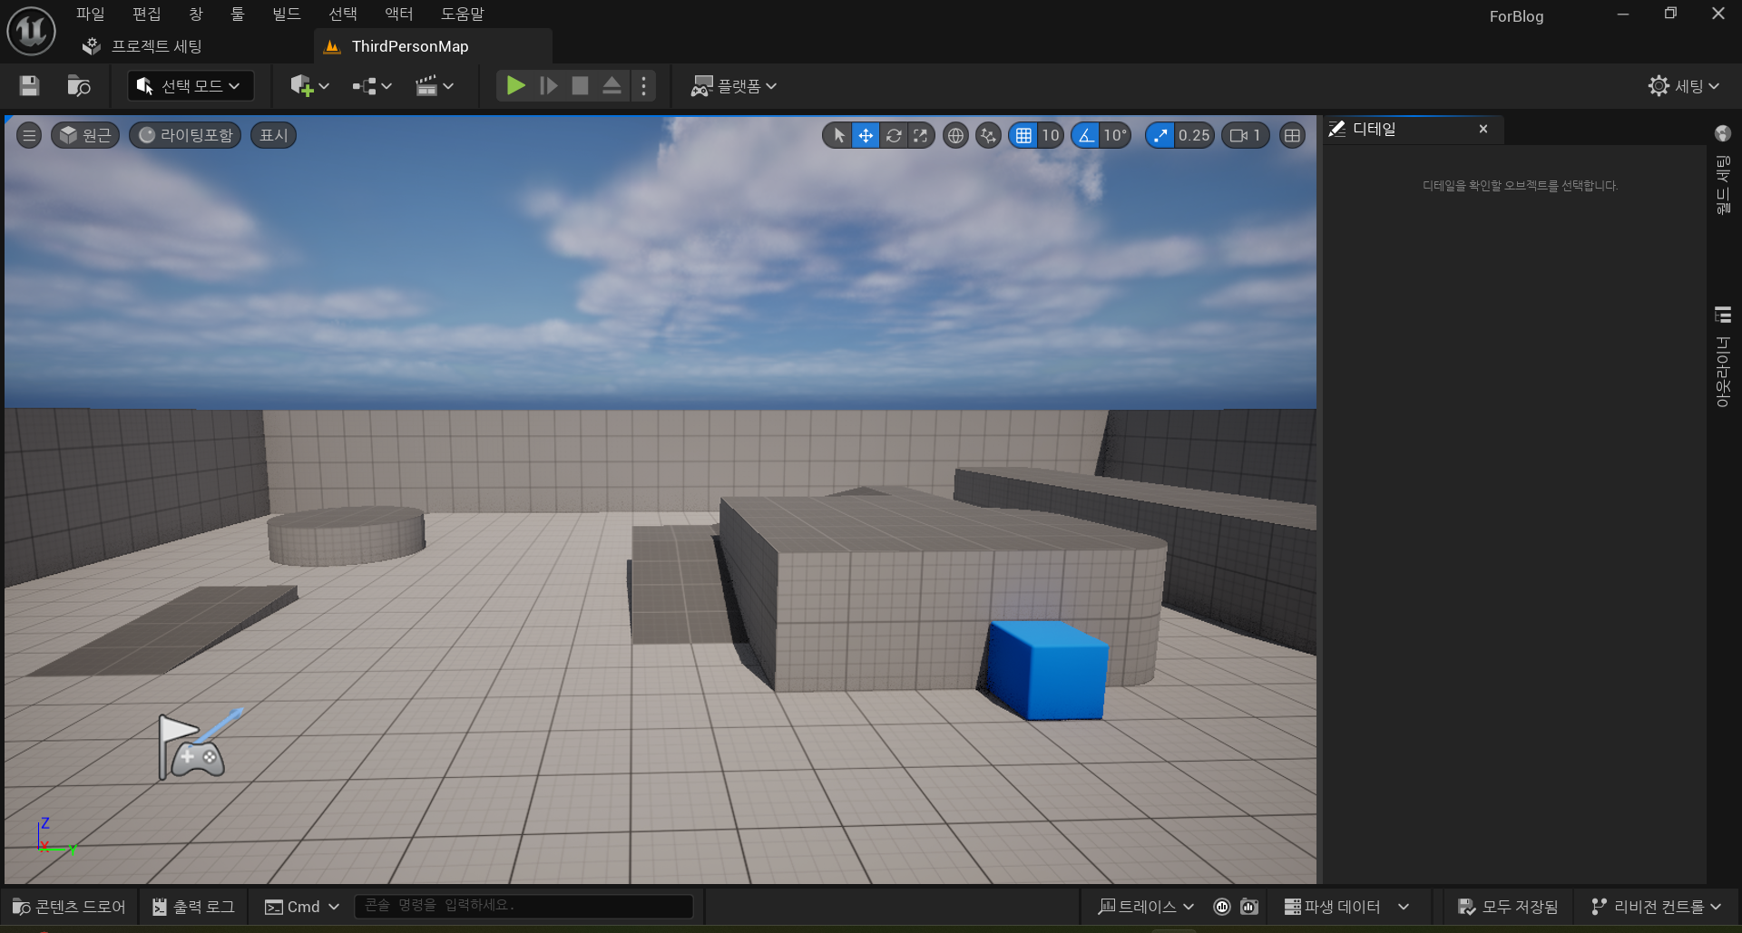Open the 플랫폼 platforms dropdown
The width and height of the screenshot is (1742, 933).
(734, 86)
